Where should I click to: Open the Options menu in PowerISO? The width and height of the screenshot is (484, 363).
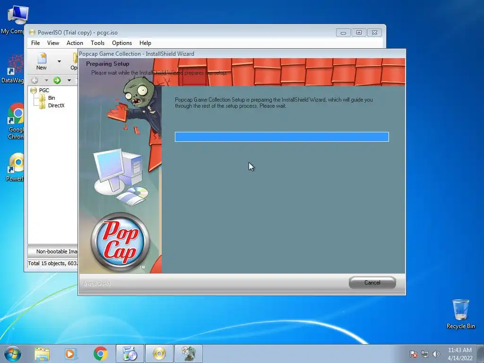coord(122,43)
